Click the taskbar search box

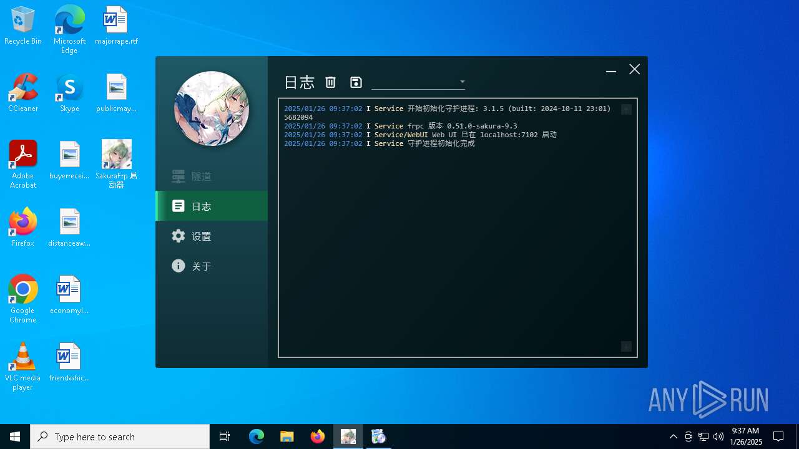point(120,437)
